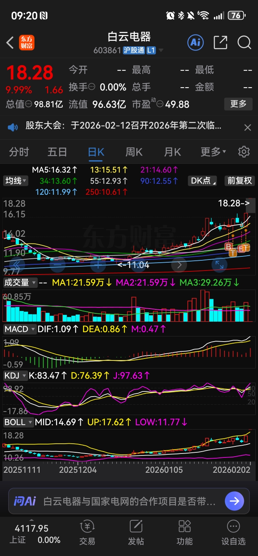Expand chart to fullscreen
Image resolution: width=258 pixels, height=556 pixels.
(x=219, y=265)
